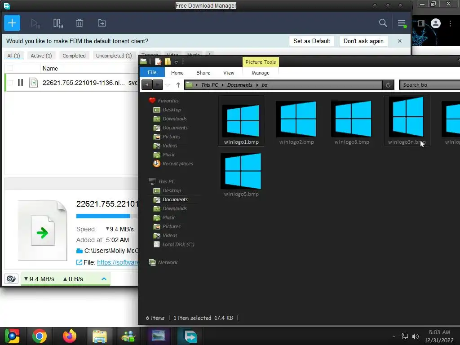The height and width of the screenshot is (345, 460).
Task: Go up one folder level in Explorer
Action: pyautogui.click(x=178, y=85)
